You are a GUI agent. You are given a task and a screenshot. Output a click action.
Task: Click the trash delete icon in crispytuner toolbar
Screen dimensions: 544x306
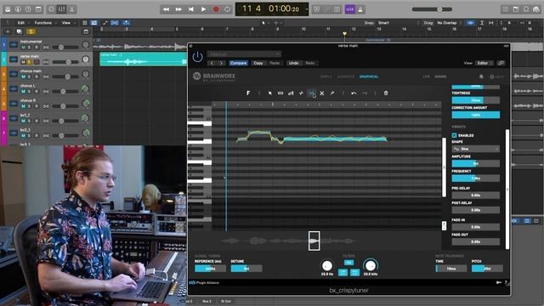click(x=385, y=93)
